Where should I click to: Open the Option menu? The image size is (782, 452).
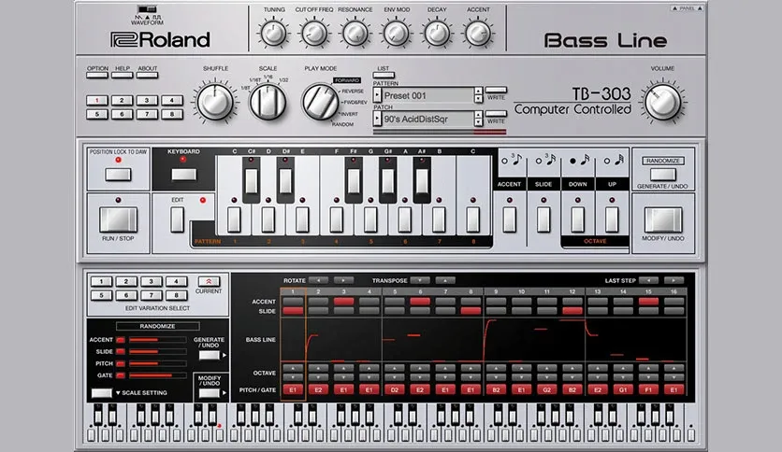point(97,75)
